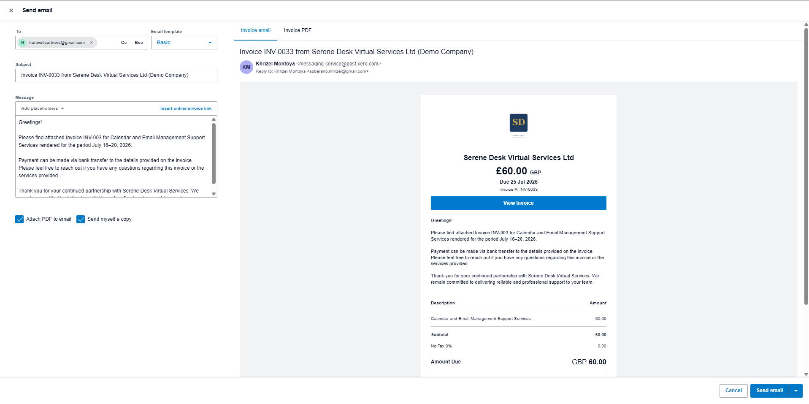Image resolution: width=809 pixels, height=404 pixels.
Task: Click the Send email button
Action: coord(769,391)
